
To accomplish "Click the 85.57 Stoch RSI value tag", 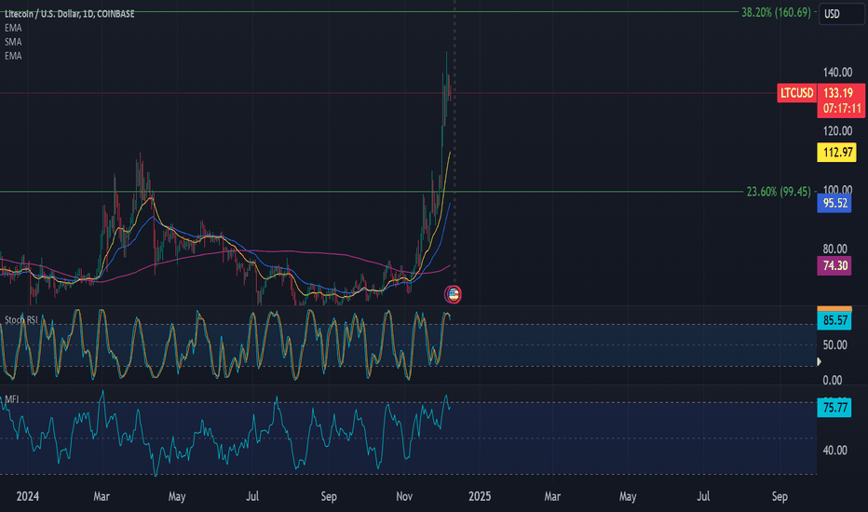I will click(834, 320).
